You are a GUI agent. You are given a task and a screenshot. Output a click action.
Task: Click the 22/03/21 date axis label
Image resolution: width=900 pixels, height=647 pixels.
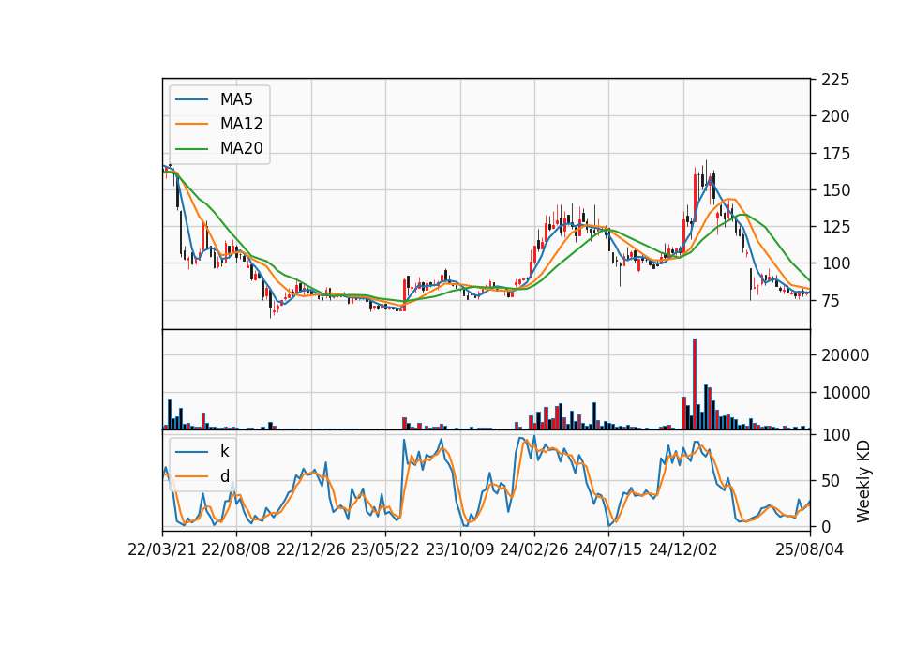(162, 549)
